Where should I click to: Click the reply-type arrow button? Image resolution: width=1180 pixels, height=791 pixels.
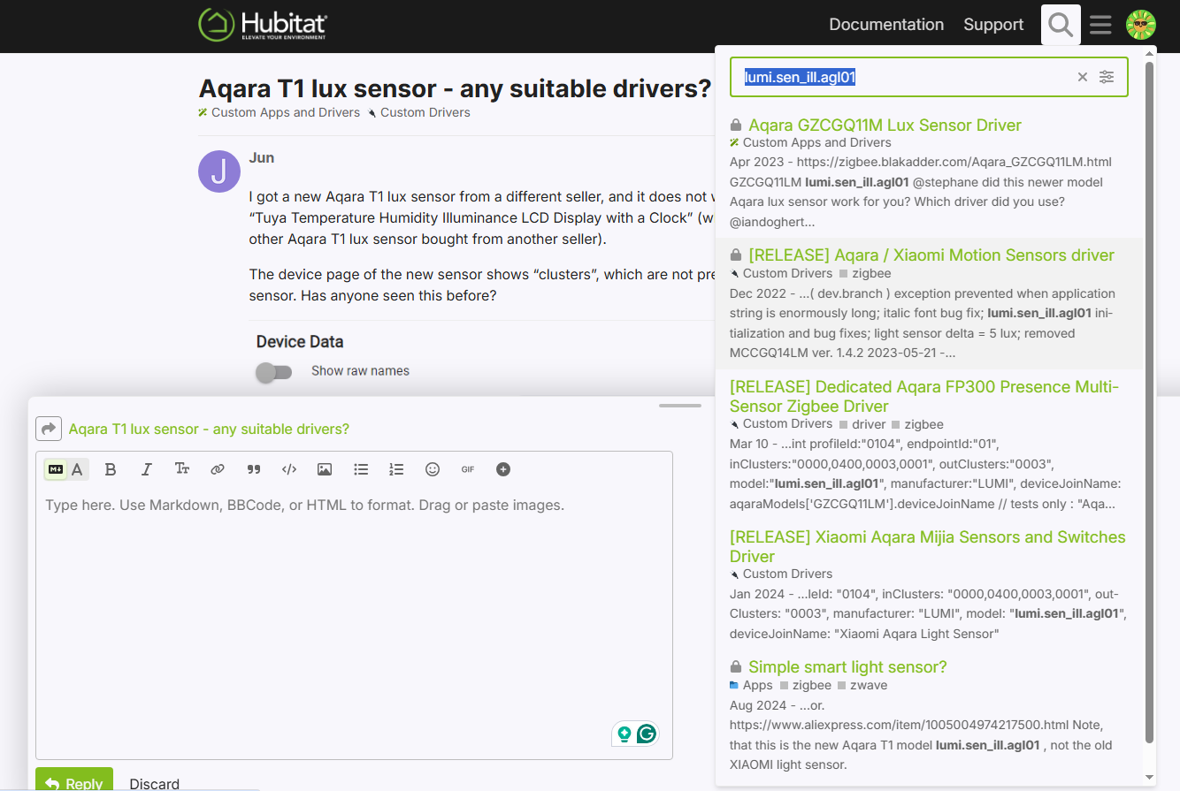[49, 429]
